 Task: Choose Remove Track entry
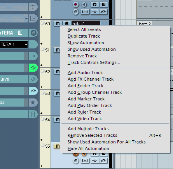[82, 56]
